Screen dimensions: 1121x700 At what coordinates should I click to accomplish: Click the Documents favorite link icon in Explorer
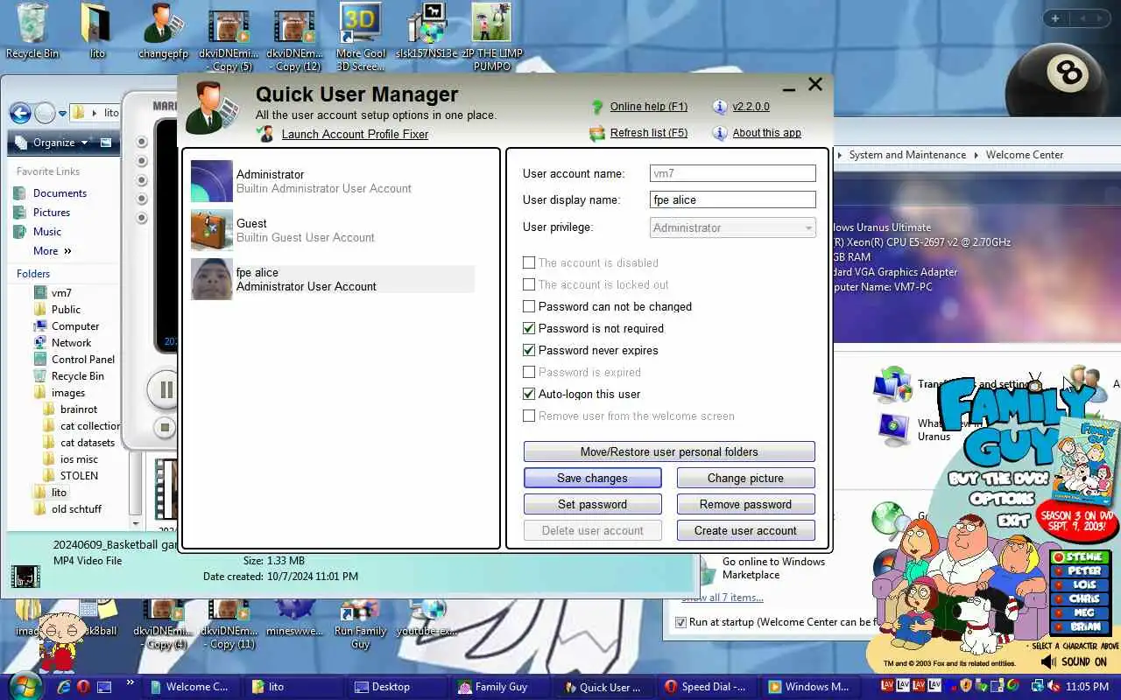tap(19, 192)
